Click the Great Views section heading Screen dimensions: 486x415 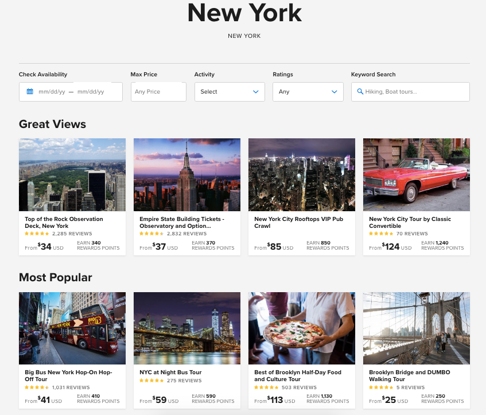tap(52, 124)
